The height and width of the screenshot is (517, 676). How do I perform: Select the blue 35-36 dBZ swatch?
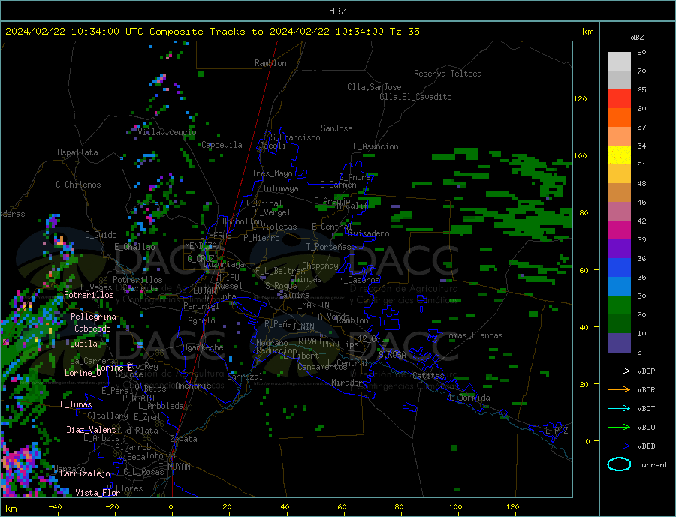click(619, 268)
